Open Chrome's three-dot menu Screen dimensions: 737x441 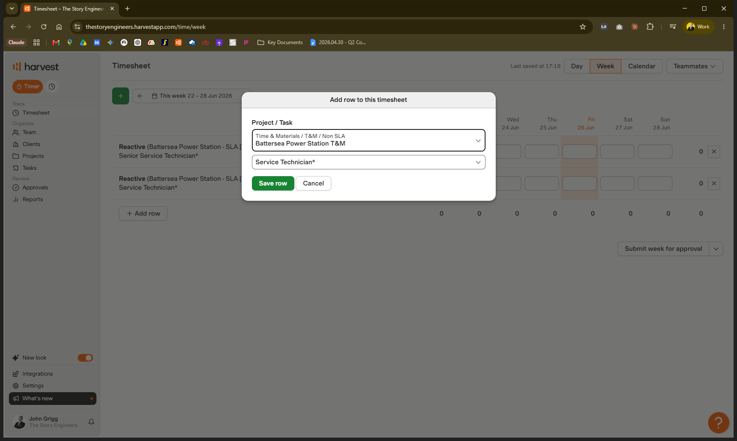pyautogui.click(x=724, y=27)
